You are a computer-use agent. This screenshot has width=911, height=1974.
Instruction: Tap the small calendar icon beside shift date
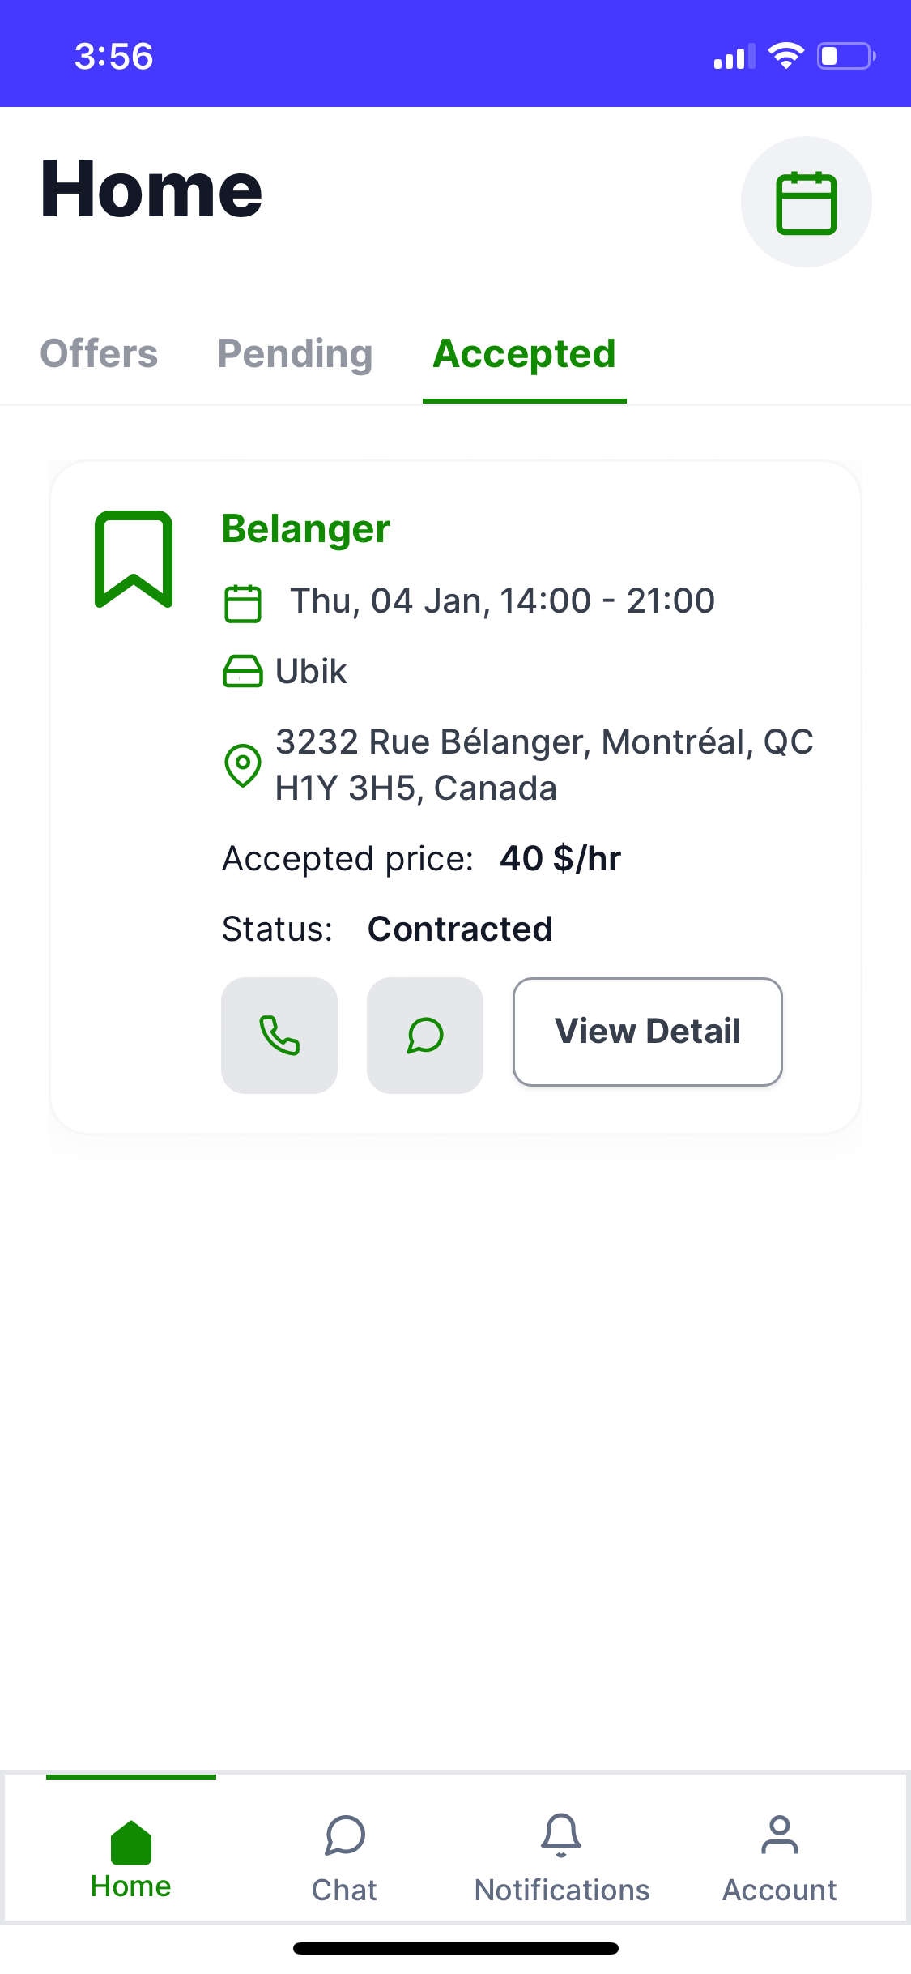click(x=242, y=603)
